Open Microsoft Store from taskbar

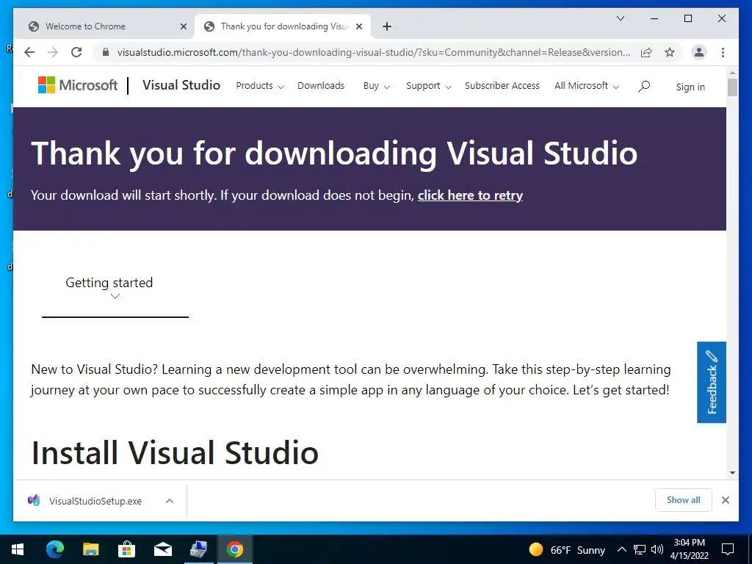[126, 549]
